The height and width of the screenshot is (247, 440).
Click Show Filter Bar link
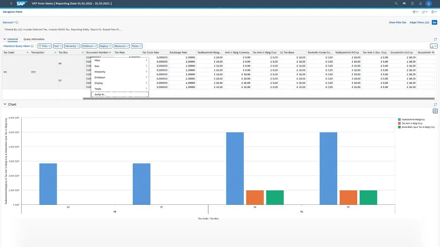tap(397, 22)
